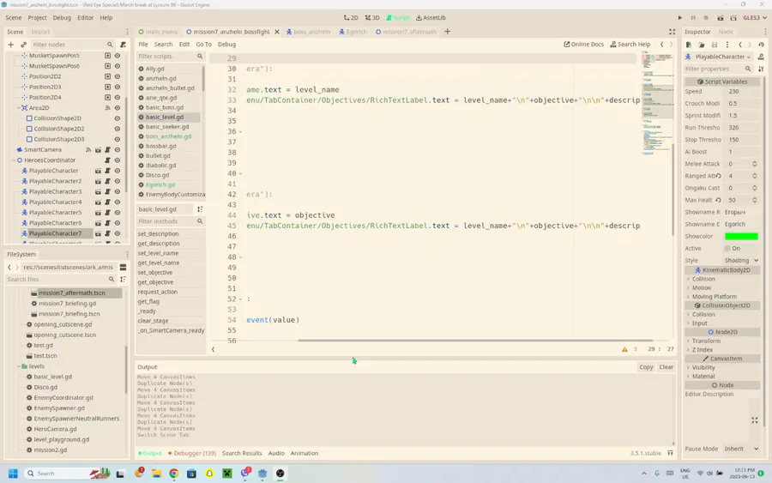Screen dimensions: 772x483
Task: Play the edited scene clapperboard icon
Action: pyautogui.click(x=720, y=18)
